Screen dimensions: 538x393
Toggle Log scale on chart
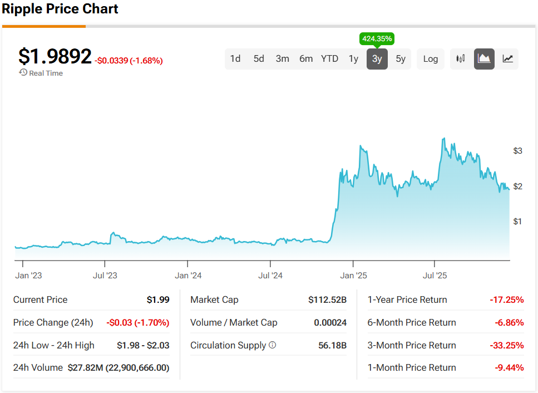[430, 59]
